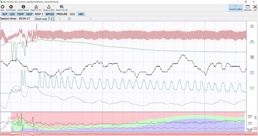Click the timeline scrollbar thumb
The image size is (258, 136).
click(x=69, y=19)
